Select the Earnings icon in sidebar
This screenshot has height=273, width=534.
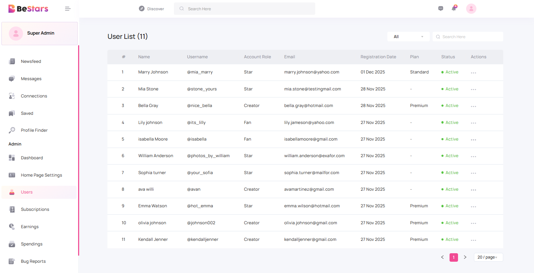click(x=12, y=226)
